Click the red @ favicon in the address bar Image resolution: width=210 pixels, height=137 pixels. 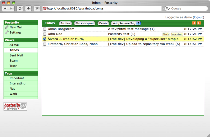click(x=44, y=8)
